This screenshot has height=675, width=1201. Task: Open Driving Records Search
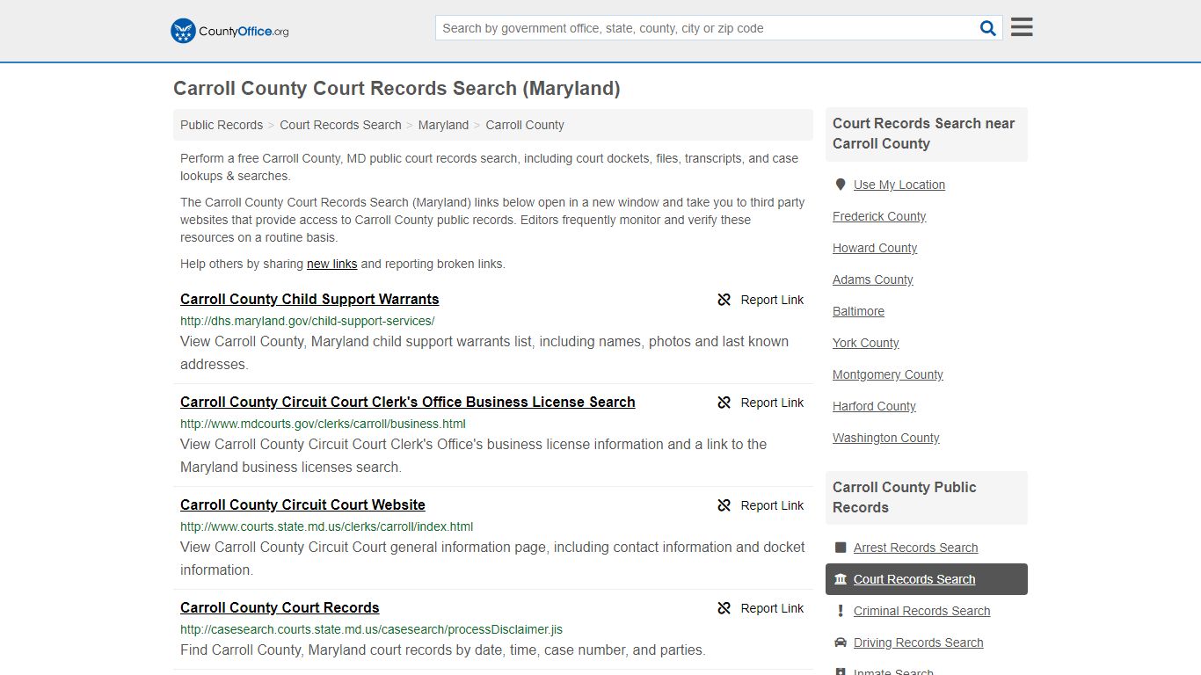918,642
